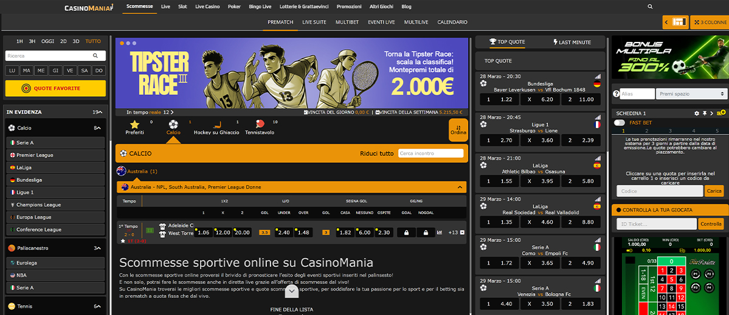Screen dimensions: 729x315
Task: Click the locked NOGOAL odds cell
Action: pyautogui.click(x=426, y=232)
